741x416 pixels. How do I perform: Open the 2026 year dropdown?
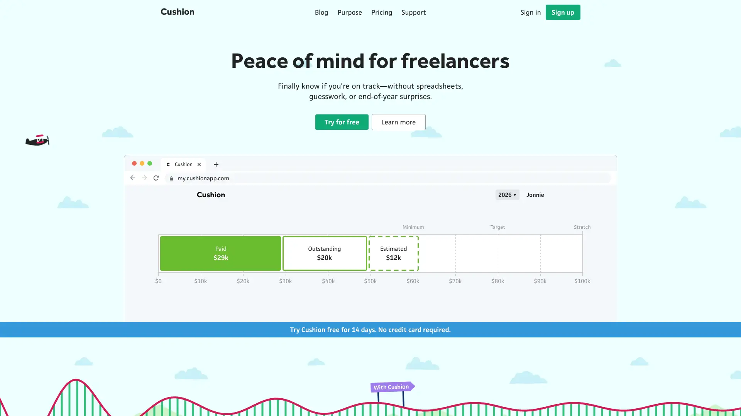tap(507, 195)
